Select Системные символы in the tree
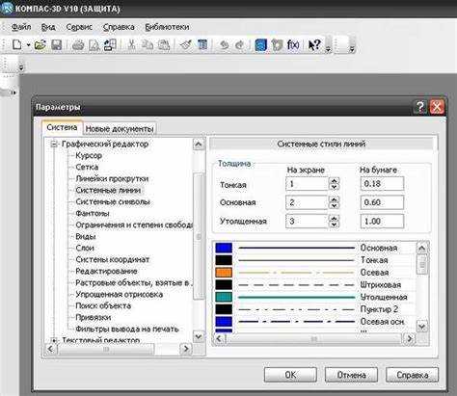This screenshot has height=396, width=457. pyautogui.click(x=113, y=201)
